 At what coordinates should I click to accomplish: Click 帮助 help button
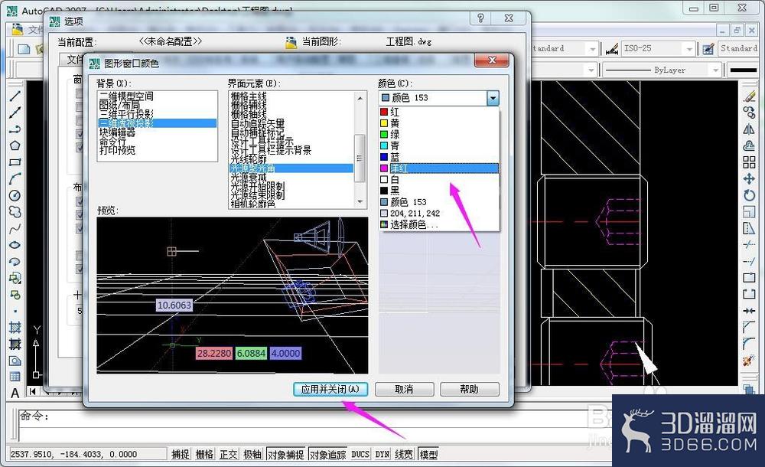[x=470, y=390]
